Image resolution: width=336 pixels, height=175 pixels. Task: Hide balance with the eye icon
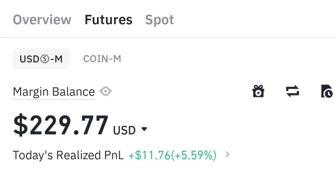106,91
